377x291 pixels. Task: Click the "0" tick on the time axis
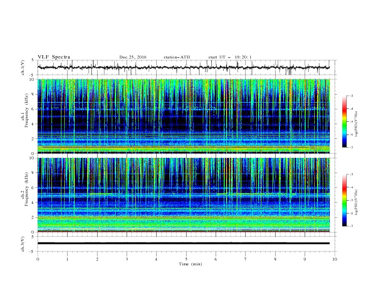38,259
